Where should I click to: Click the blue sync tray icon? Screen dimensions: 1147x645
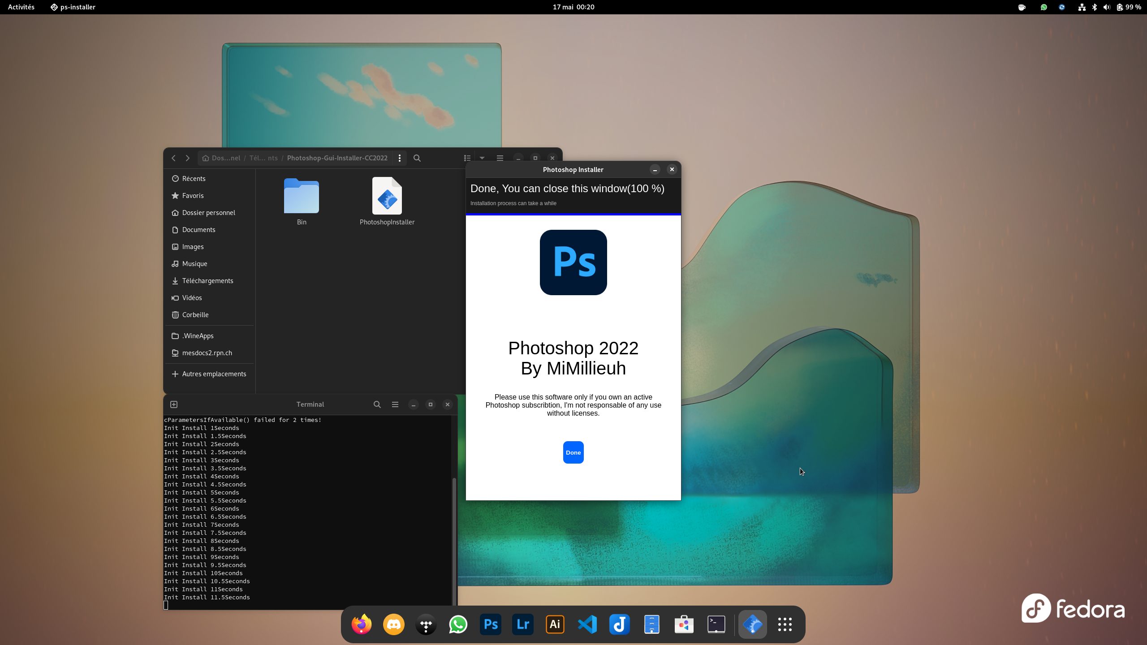pyautogui.click(x=1062, y=7)
